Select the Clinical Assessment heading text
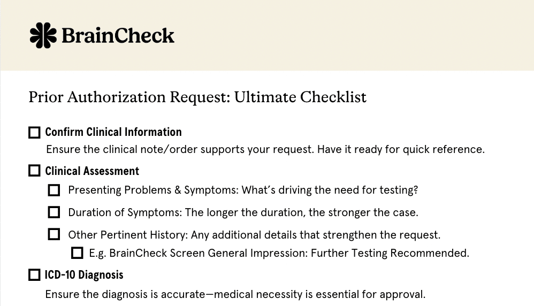This screenshot has height=306, width=534. point(92,171)
